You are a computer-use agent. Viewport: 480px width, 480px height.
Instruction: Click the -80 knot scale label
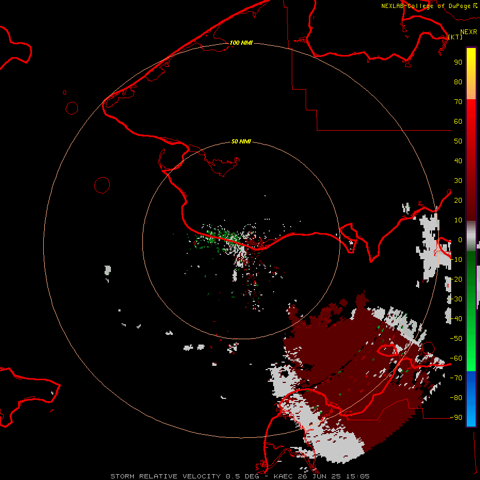click(x=456, y=398)
